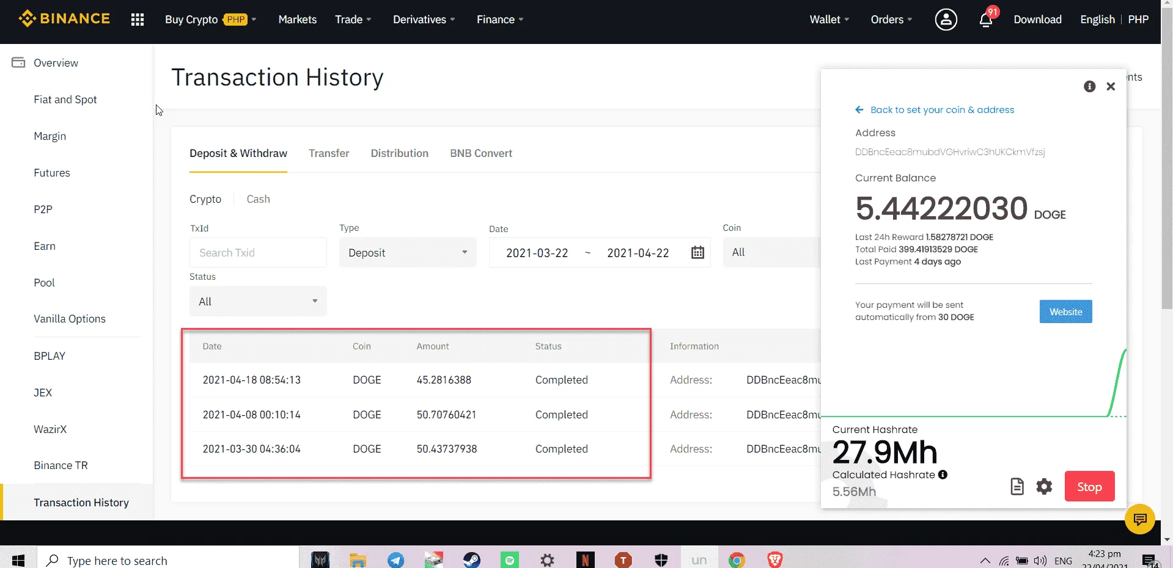This screenshot has width=1173, height=568.
Task: Click the volume icon in system tray
Action: [x=1040, y=561]
